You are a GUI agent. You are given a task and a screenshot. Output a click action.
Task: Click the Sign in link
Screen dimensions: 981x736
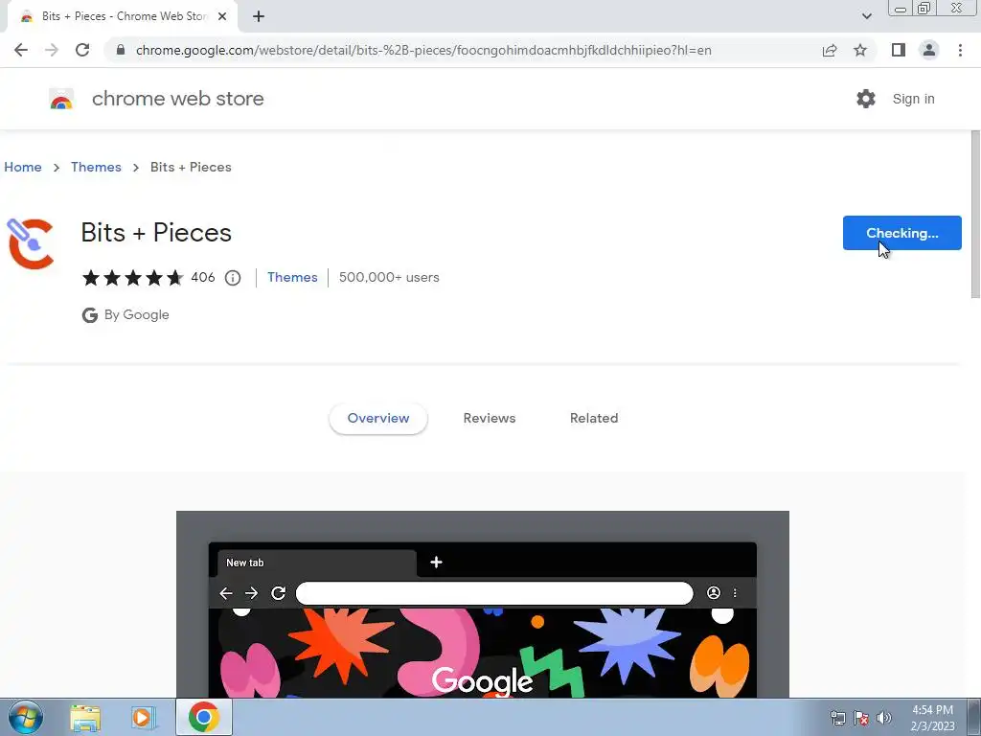point(913,99)
